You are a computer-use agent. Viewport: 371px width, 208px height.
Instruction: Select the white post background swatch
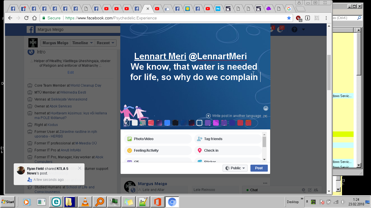point(135,123)
